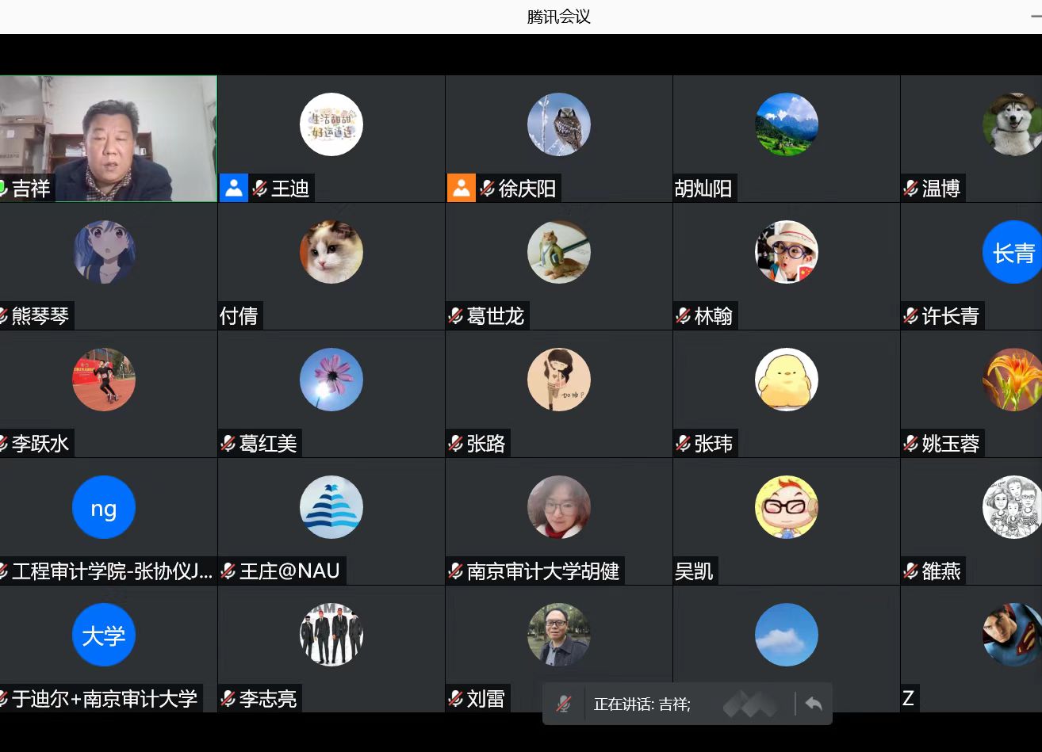The height and width of the screenshot is (752, 1042).
Task: Click the muted mic icon beside 王庄@NAU
Action: coord(228,571)
